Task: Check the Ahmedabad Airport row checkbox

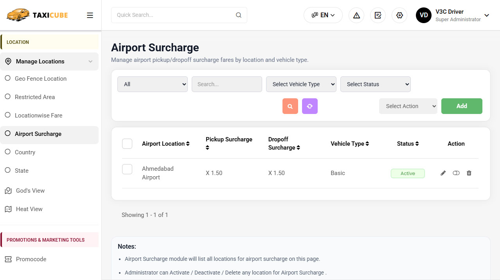Action: [x=127, y=169]
